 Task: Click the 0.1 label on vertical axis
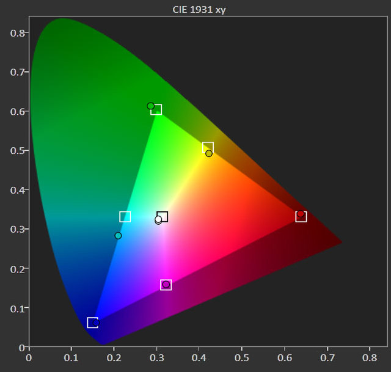pyautogui.click(x=17, y=308)
